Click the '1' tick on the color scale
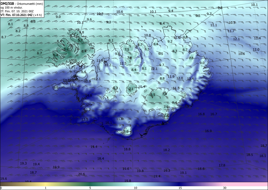268x190 pixels. tap(46, 188)
